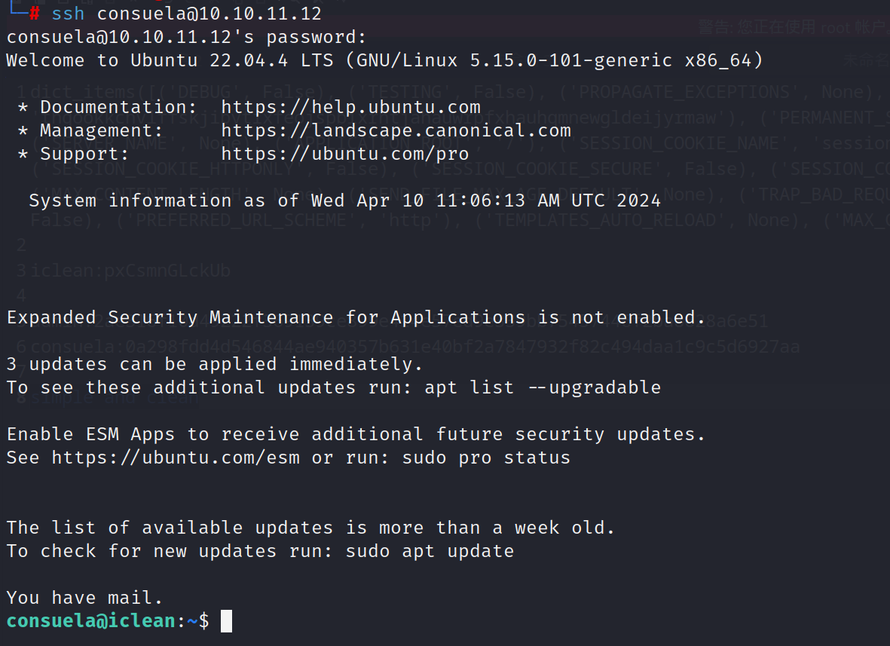Click the System information timestamp line
This screenshot has width=890, height=646.
click(344, 201)
